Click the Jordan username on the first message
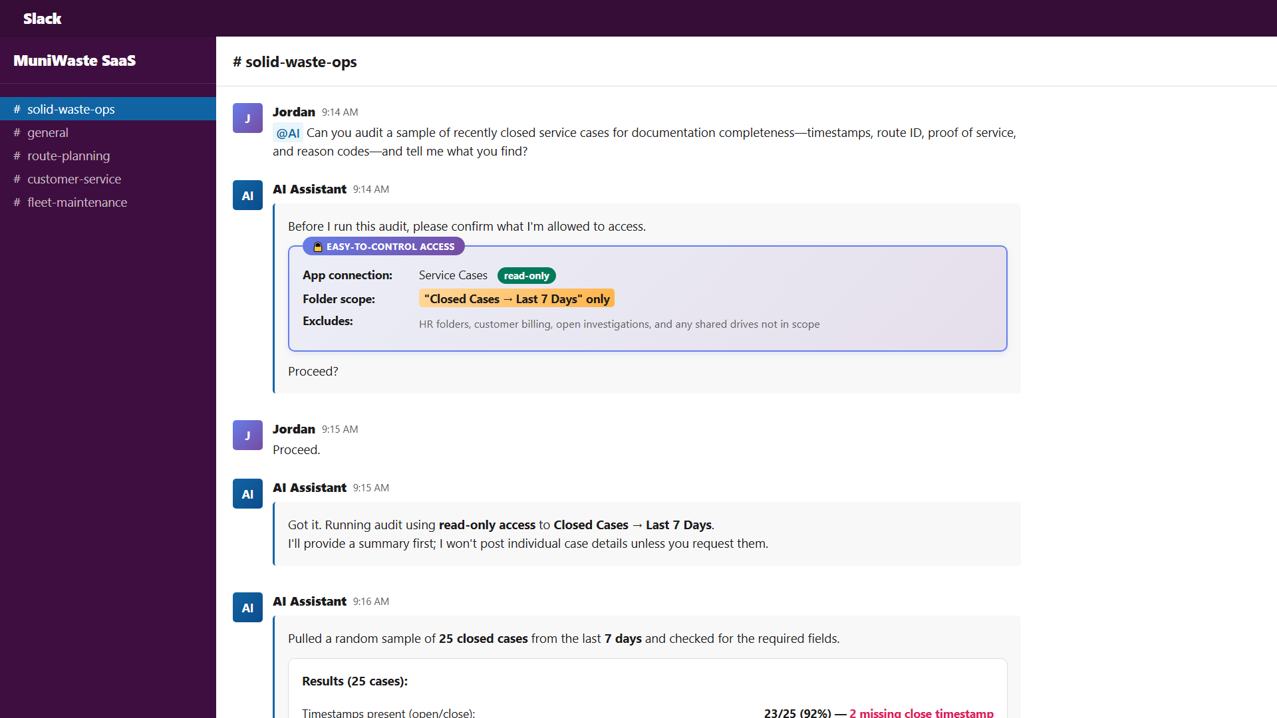The image size is (1277, 718). 293,112
